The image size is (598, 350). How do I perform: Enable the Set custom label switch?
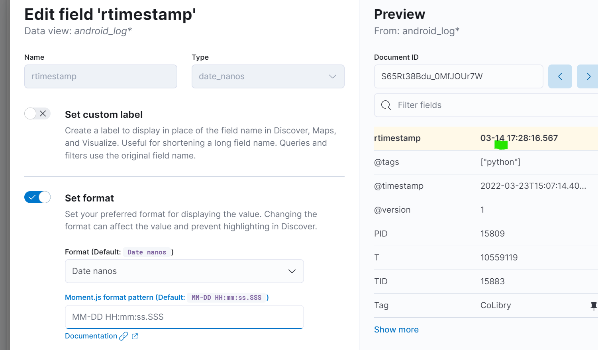tap(37, 113)
